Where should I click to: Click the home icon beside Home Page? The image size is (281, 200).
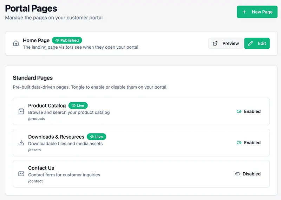16,43
